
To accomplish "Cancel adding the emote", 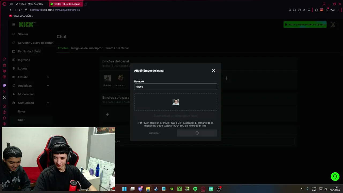I will pos(154,133).
